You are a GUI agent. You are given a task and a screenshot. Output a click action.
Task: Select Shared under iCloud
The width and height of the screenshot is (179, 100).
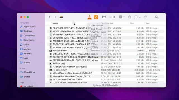pyautogui.click(x=25, y=77)
